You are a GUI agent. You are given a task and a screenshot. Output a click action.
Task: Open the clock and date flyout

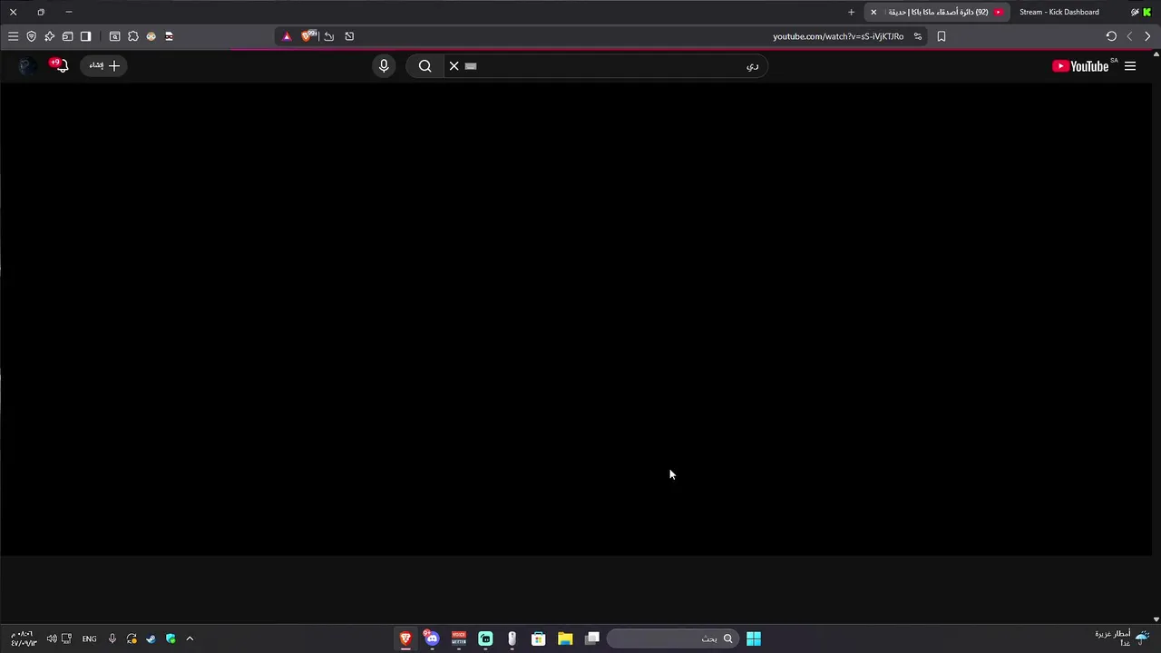point(24,638)
